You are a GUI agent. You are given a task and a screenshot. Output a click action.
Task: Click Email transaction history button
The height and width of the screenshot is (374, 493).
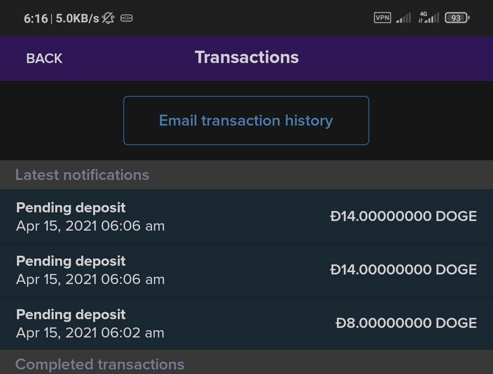[x=246, y=121]
